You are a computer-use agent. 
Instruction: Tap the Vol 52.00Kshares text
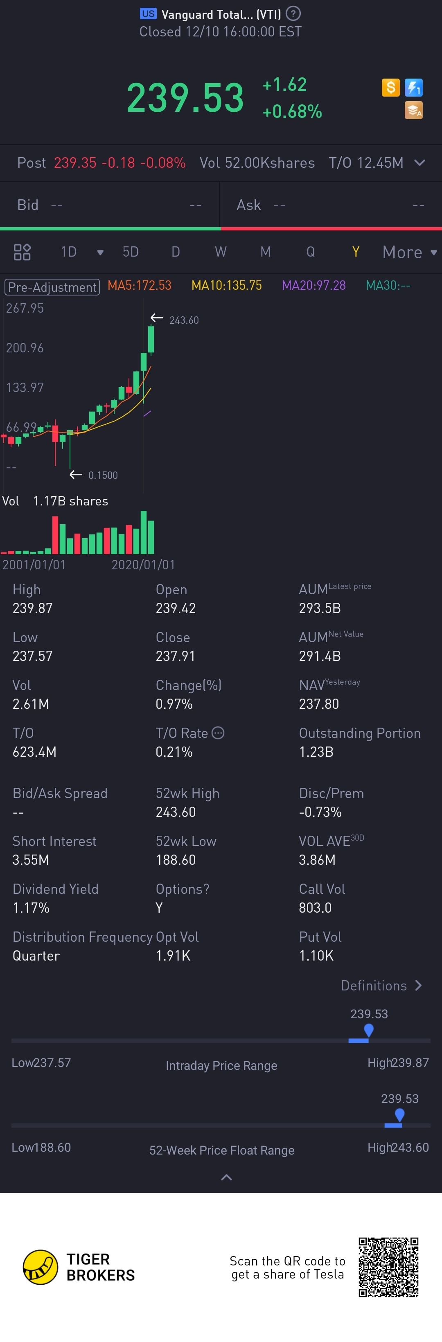coord(257,162)
